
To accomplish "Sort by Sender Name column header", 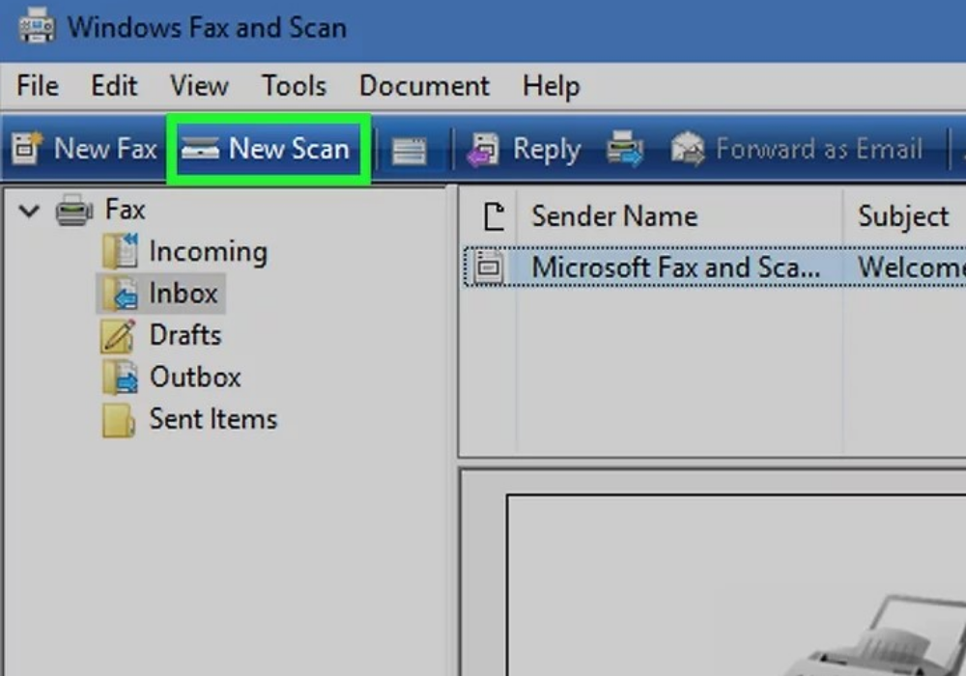I will [x=679, y=216].
